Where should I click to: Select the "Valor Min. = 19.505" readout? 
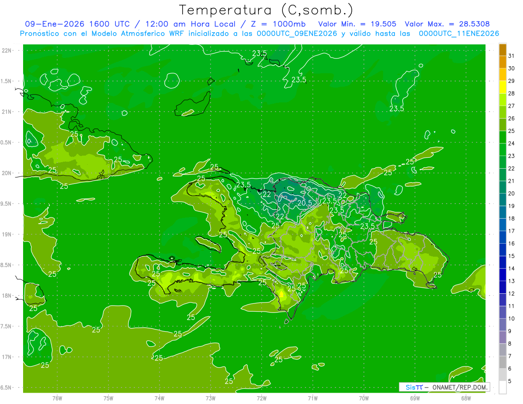tap(357, 24)
